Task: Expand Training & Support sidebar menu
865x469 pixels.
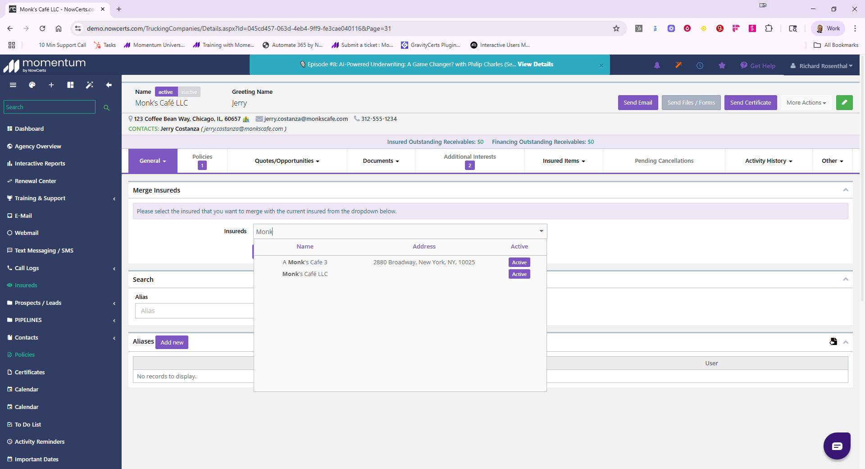Action: (x=61, y=198)
